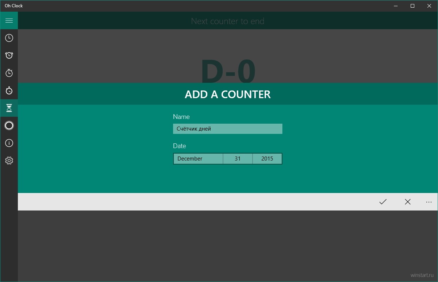Minimize the Oh Clock window
Screen dimensions: 438x282
pyautogui.click(x=396, y=6)
